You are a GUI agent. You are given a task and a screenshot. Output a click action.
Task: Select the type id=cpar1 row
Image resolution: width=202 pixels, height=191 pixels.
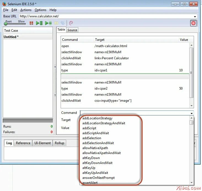[125, 70]
